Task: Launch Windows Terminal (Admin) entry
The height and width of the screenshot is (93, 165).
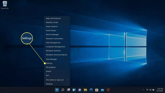Action: 57,55
